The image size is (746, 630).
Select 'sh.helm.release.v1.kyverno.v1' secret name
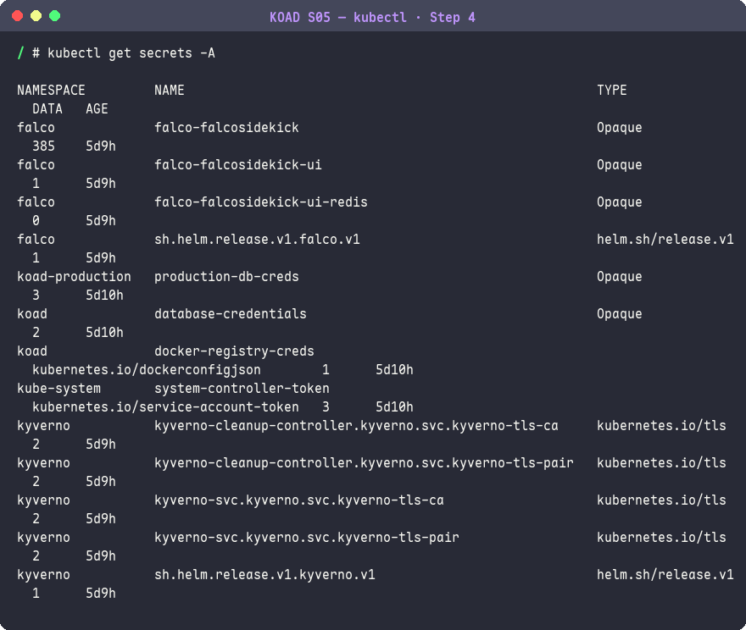point(264,575)
